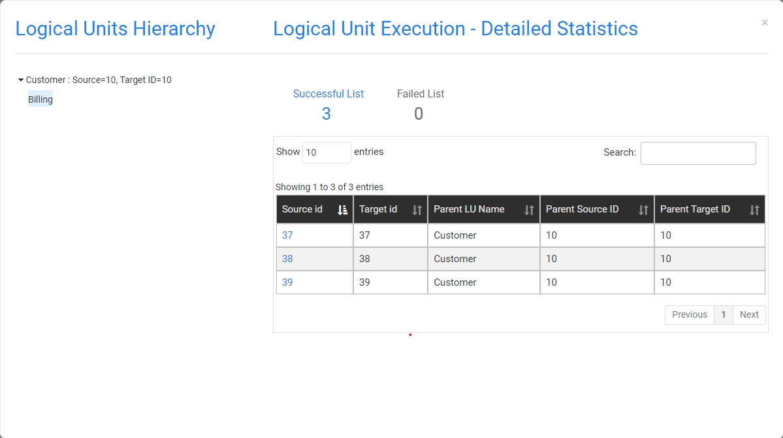Screen dimensions: 783x438
Task: Switch to the Successful List tab
Action: 328,93
